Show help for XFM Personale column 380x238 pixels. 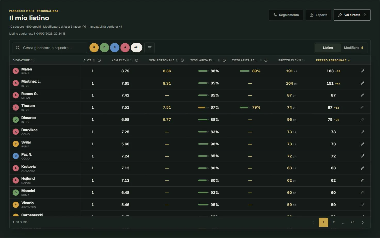(182, 60)
